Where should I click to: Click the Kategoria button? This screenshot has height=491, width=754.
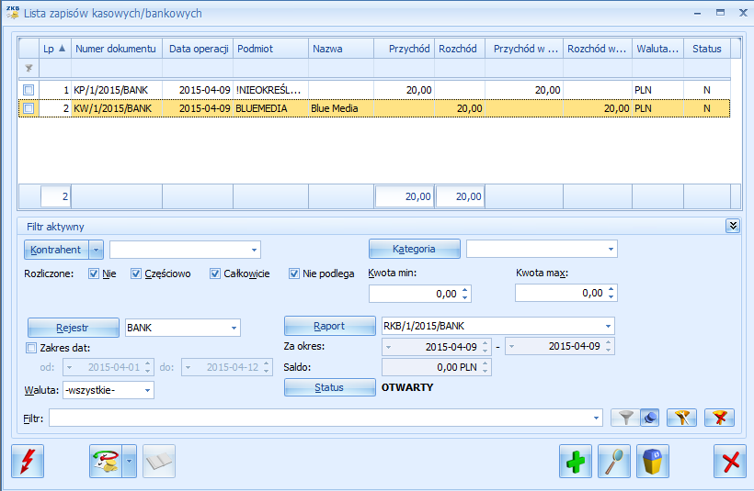coord(414,249)
